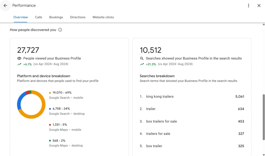This screenshot has height=156, width=265.
Task: Click the vertical scrollbar thumb
Action: point(264,117)
